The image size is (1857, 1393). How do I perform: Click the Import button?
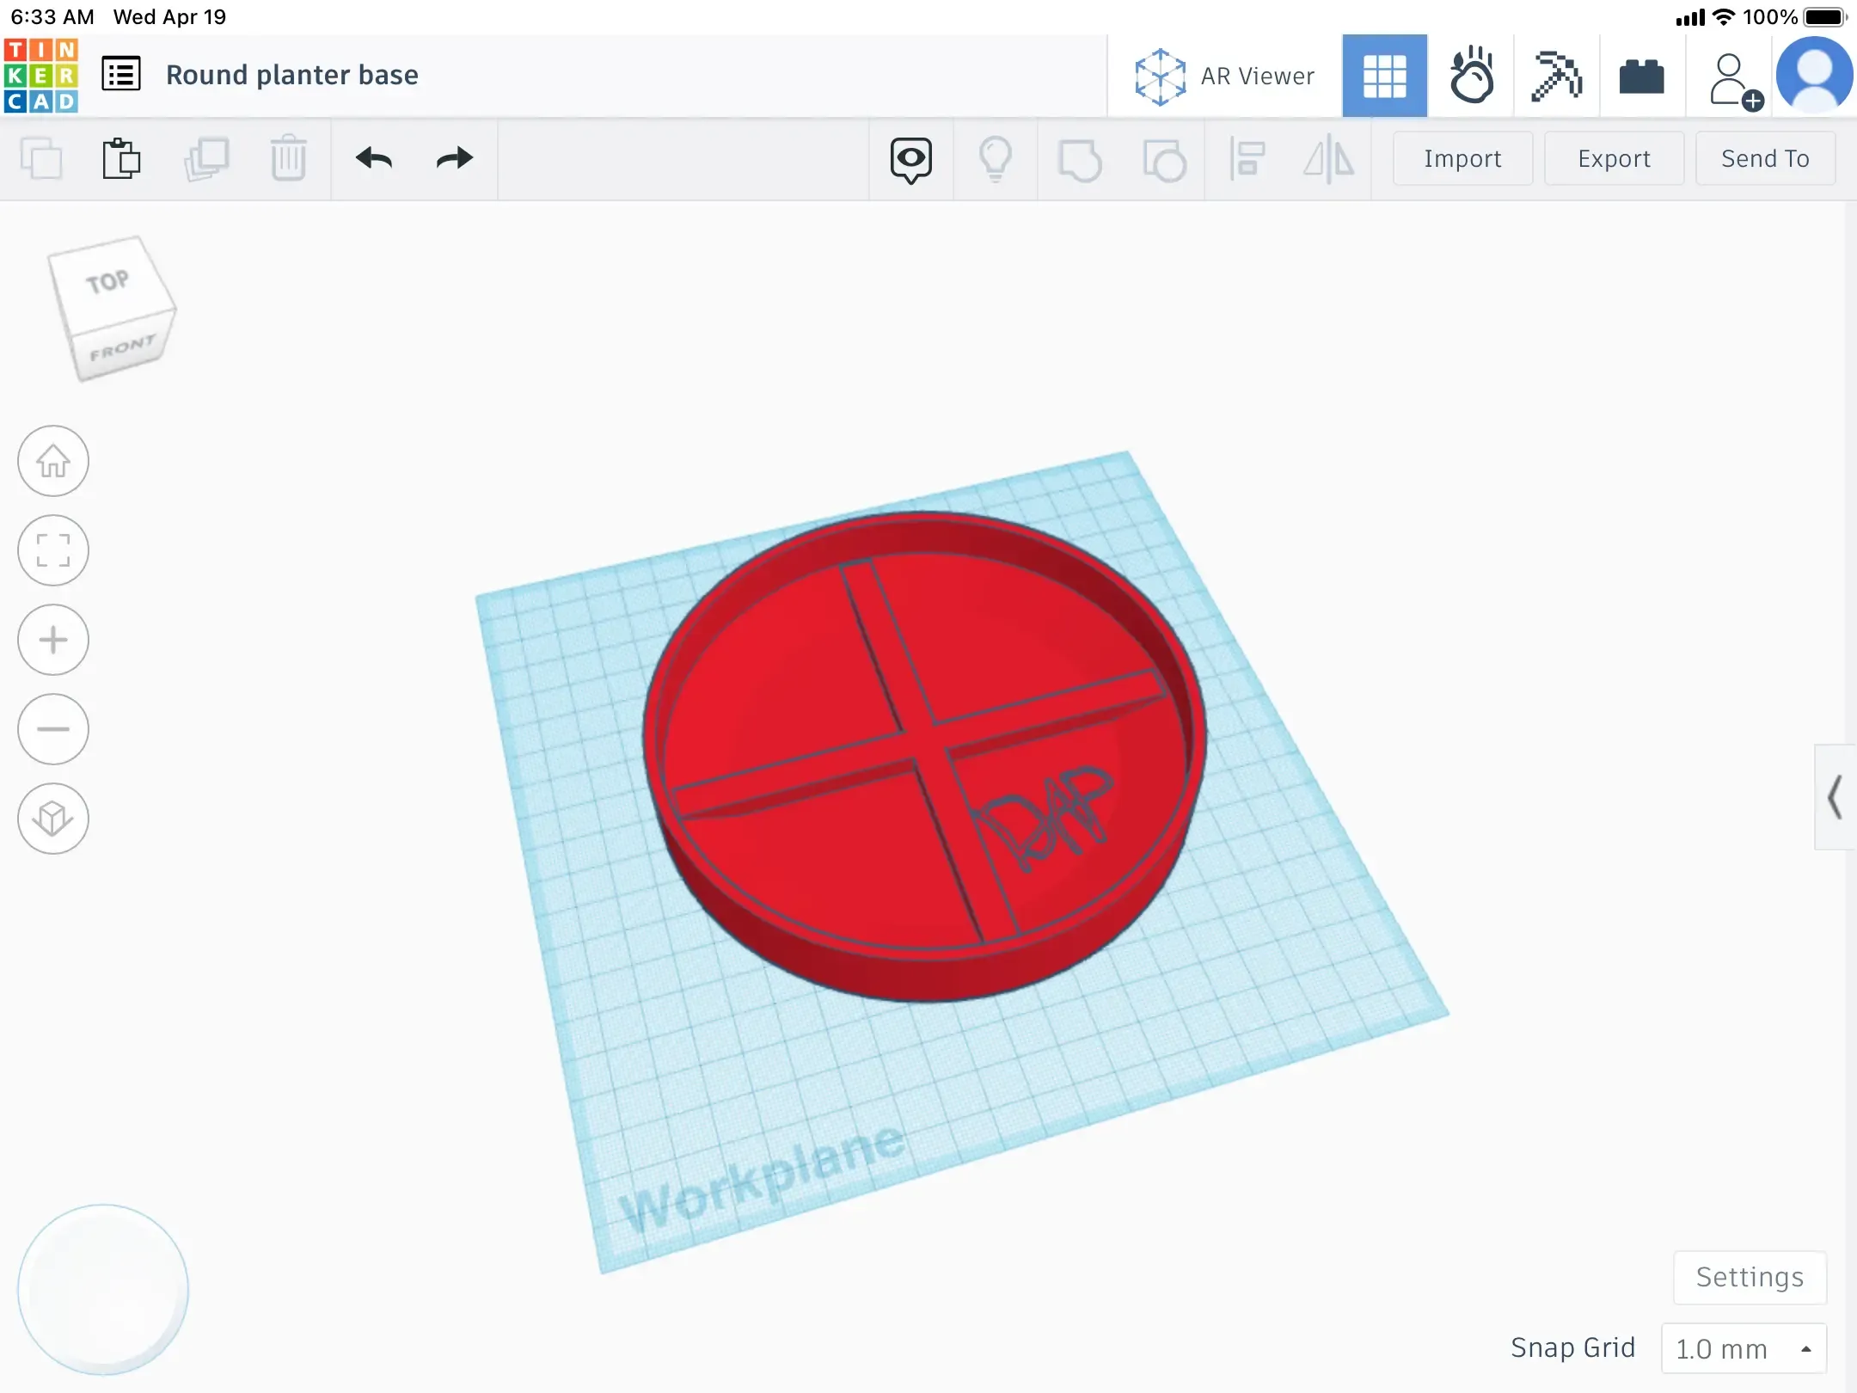click(1462, 158)
